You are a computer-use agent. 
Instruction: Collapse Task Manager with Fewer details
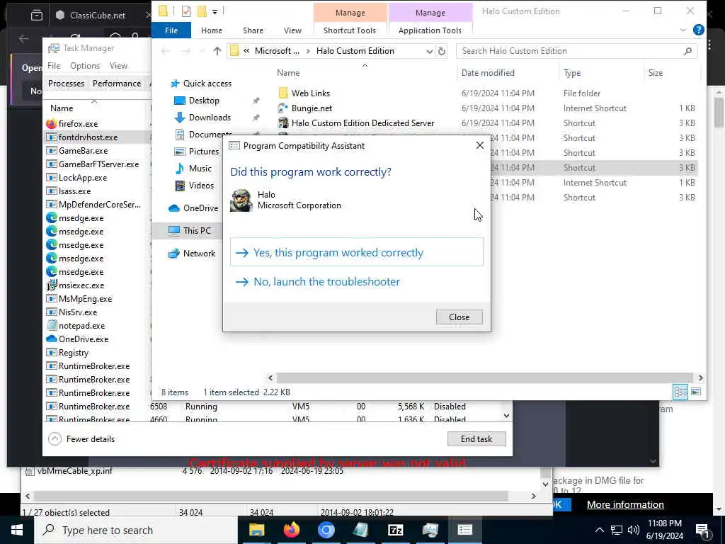pos(82,438)
